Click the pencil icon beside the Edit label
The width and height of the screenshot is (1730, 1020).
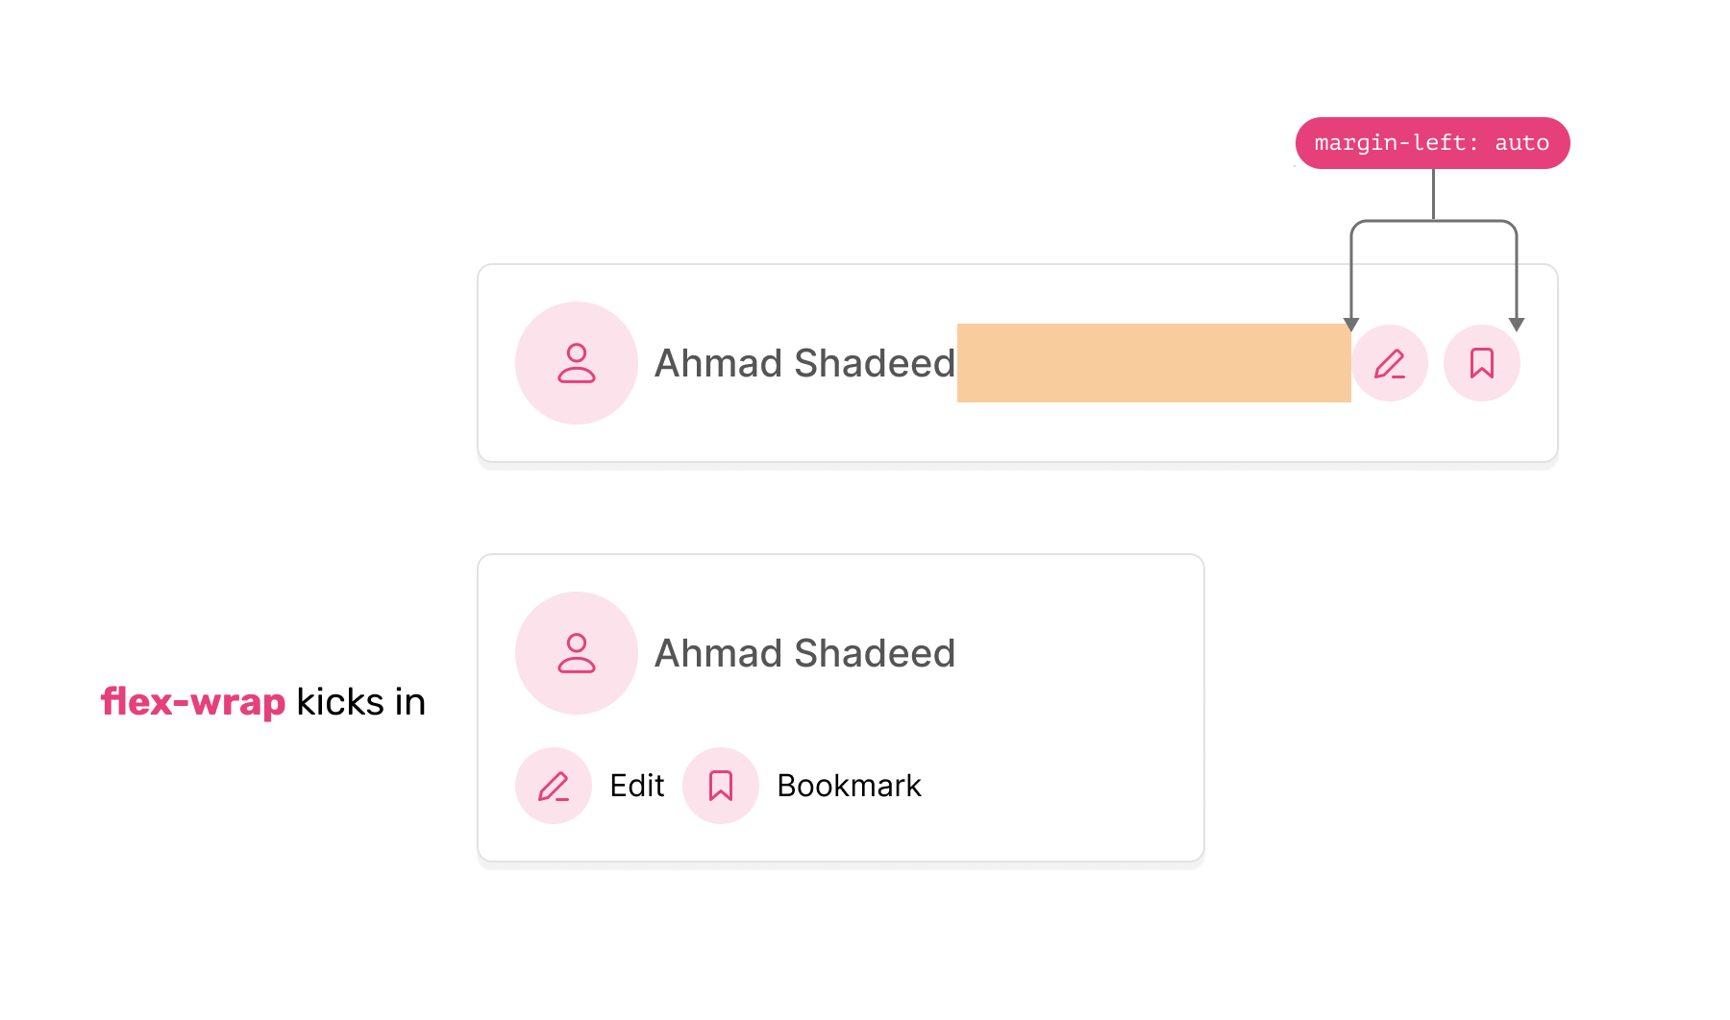point(554,786)
